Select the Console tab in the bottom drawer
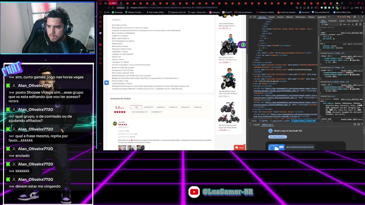365x205 pixels. coord(256,124)
